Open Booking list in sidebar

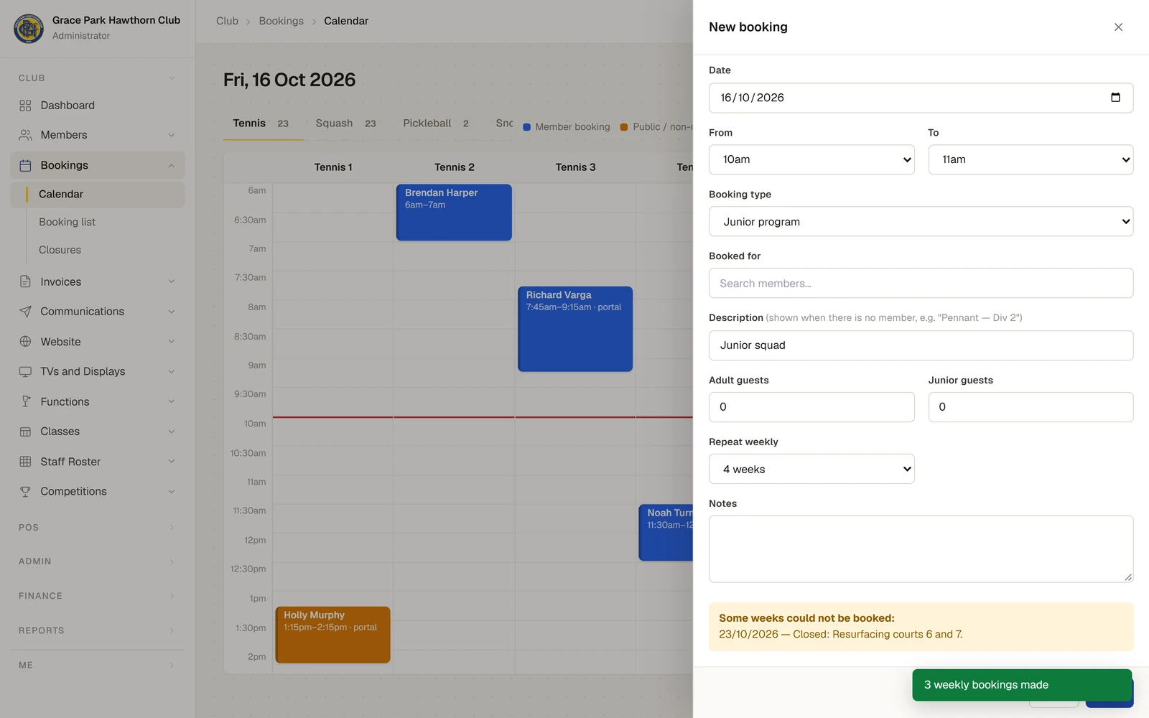pos(67,222)
